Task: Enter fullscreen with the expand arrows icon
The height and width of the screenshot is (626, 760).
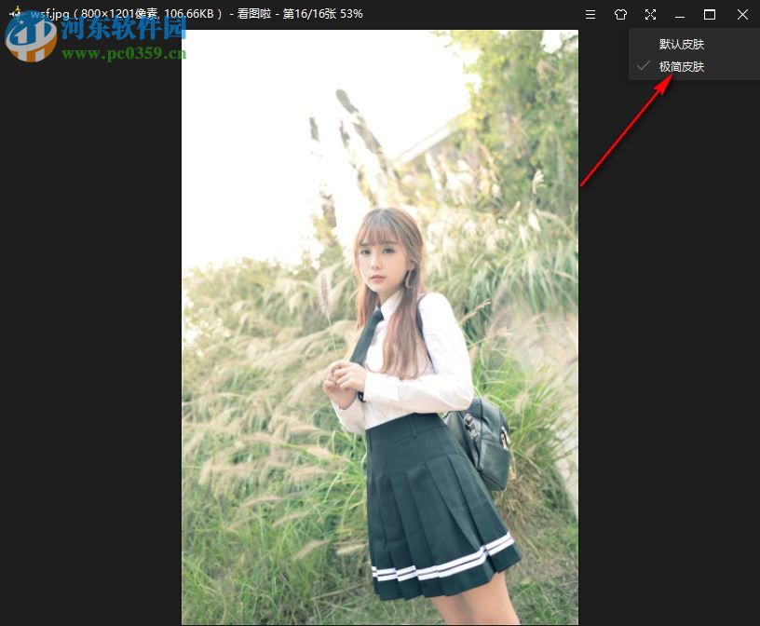Action: 650,14
